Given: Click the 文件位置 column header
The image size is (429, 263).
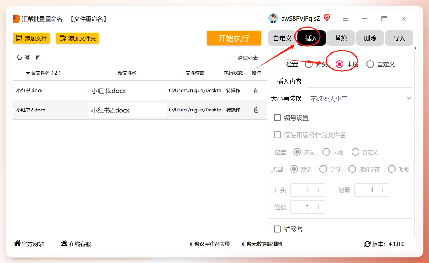Looking at the screenshot, I should click(x=195, y=73).
